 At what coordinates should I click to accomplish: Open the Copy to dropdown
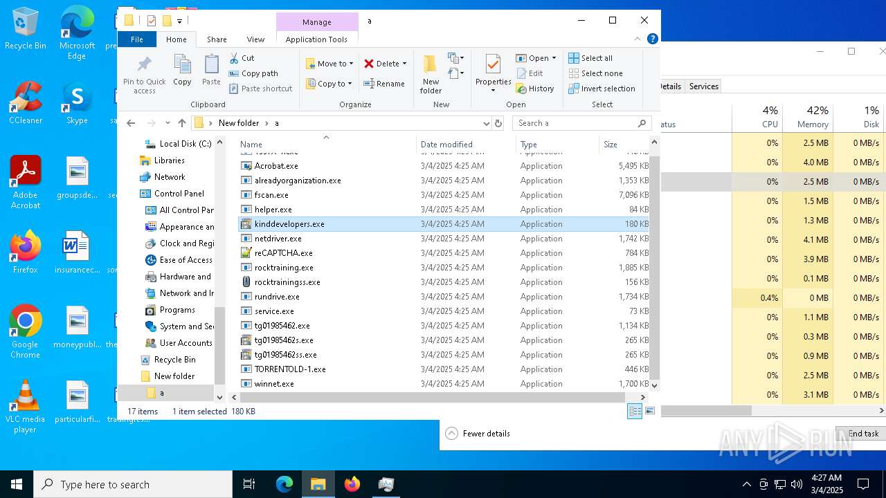coord(329,84)
